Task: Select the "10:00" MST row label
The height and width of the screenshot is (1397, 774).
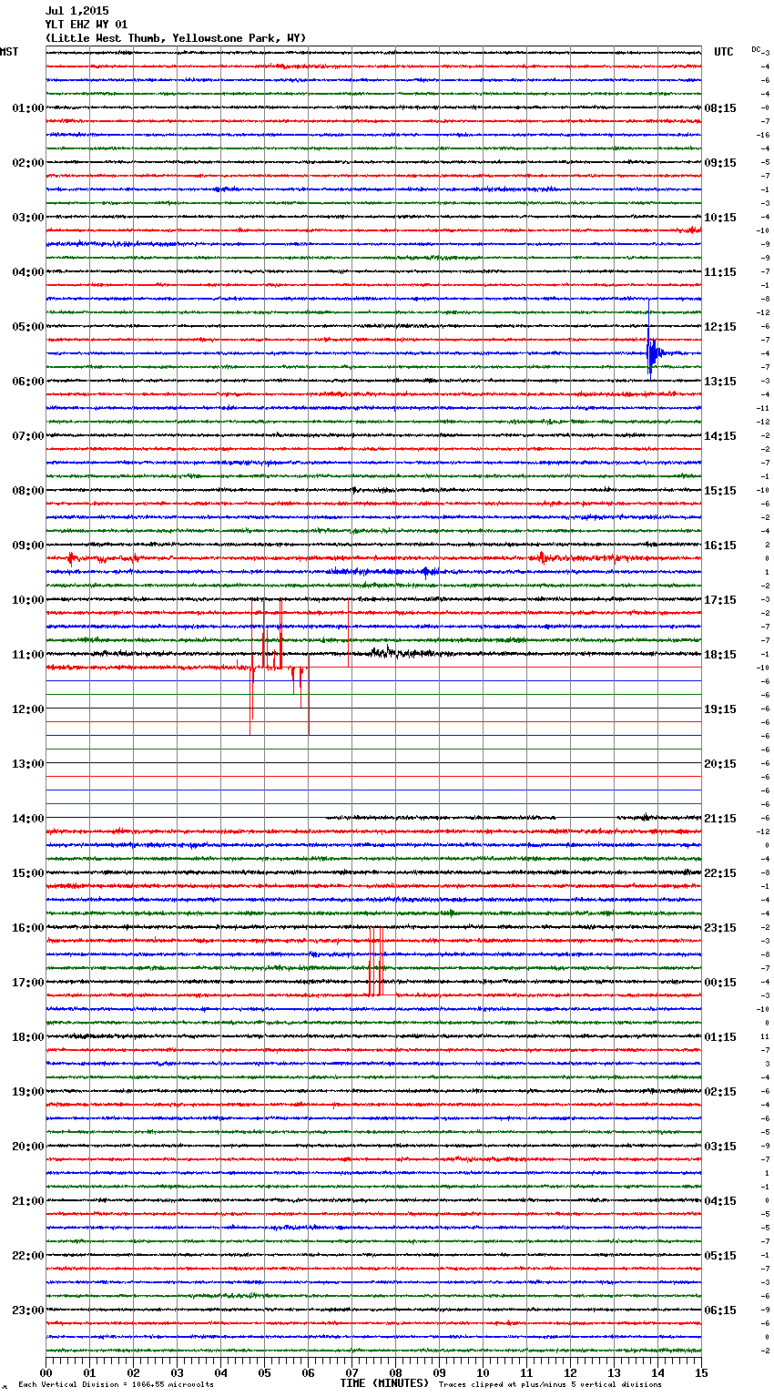Action: pos(27,600)
